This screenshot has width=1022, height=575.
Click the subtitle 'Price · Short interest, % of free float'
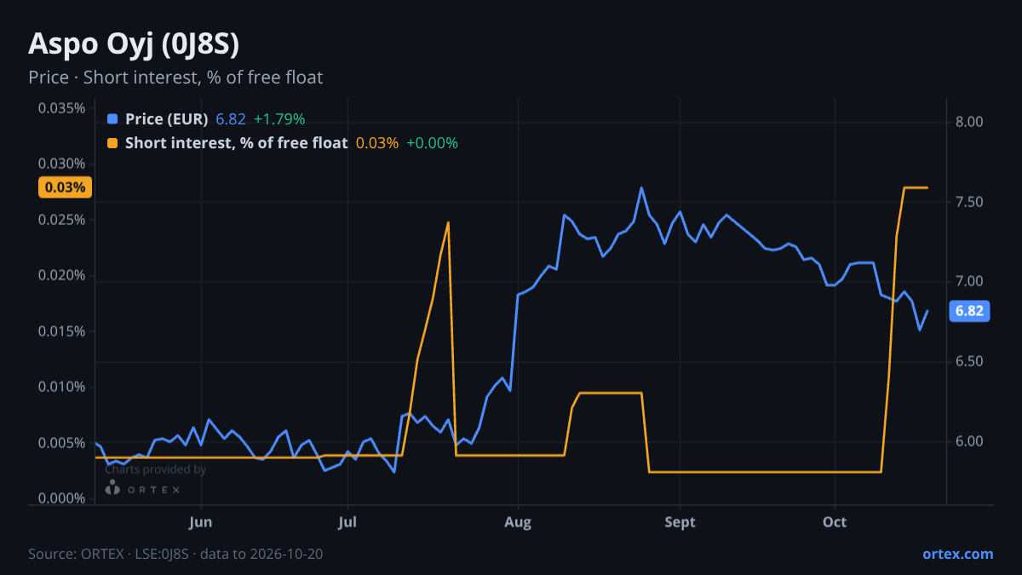pos(175,78)
